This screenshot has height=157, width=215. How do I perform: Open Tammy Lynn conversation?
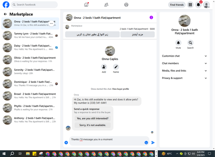pyautogui.click(x=30, y=36)
